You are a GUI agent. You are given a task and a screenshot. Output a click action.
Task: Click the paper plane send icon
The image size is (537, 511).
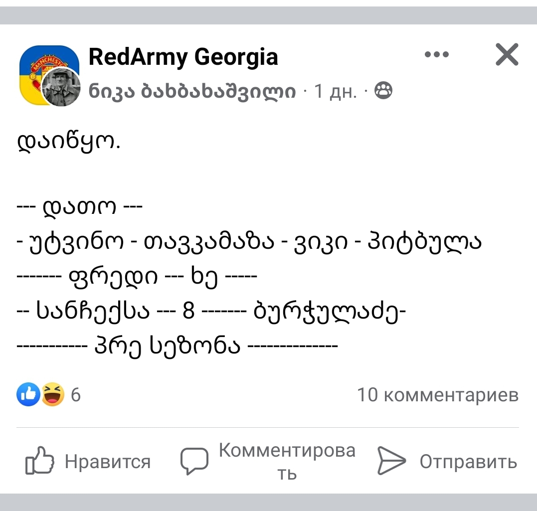(x=391, y=461)
